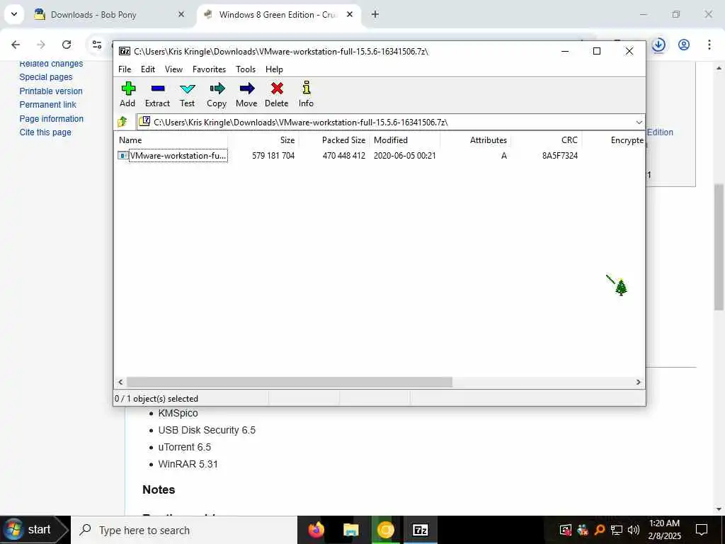Image resolution: width=725 pixels, height=544 pixels.
Task: Click the 470 448 412 packed size
Action: [344, 156]
